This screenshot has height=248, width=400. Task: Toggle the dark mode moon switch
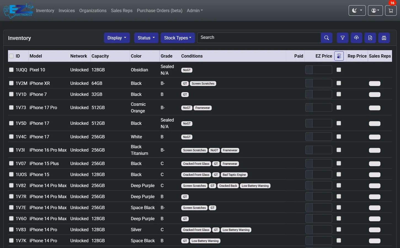(x=357, y=10)
